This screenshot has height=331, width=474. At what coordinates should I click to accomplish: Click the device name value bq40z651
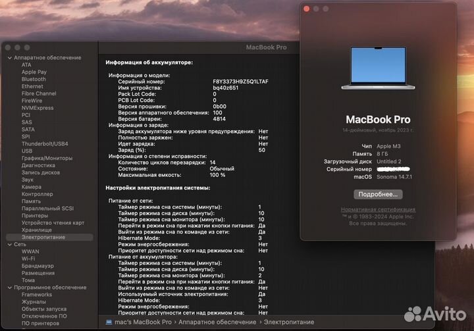coord(226,88)
